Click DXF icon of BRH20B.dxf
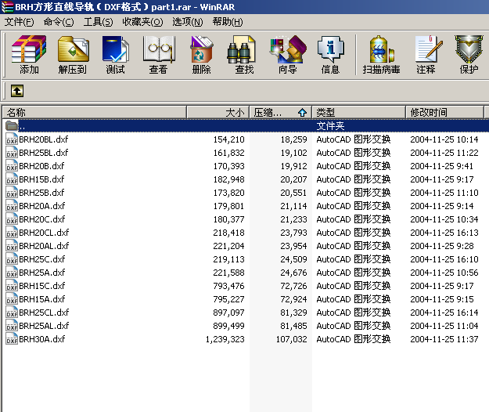This screenshot has width=489, height=412. pos(12,166)
